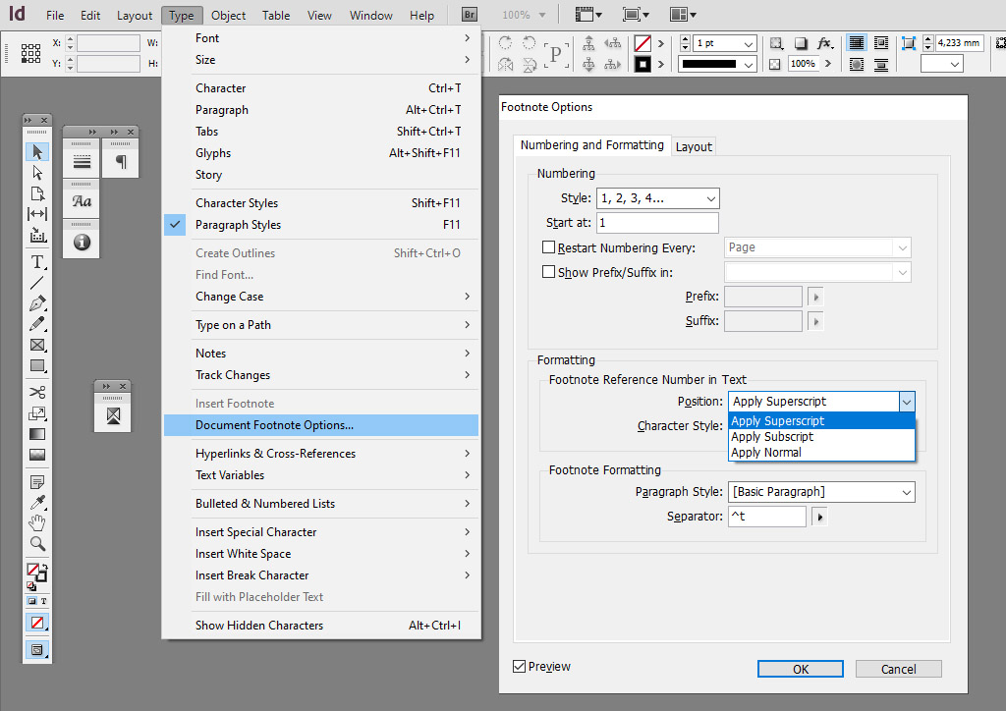Click the Start at number field
The height and width of the screenshot is (711, 1006).
click(657, 223)
